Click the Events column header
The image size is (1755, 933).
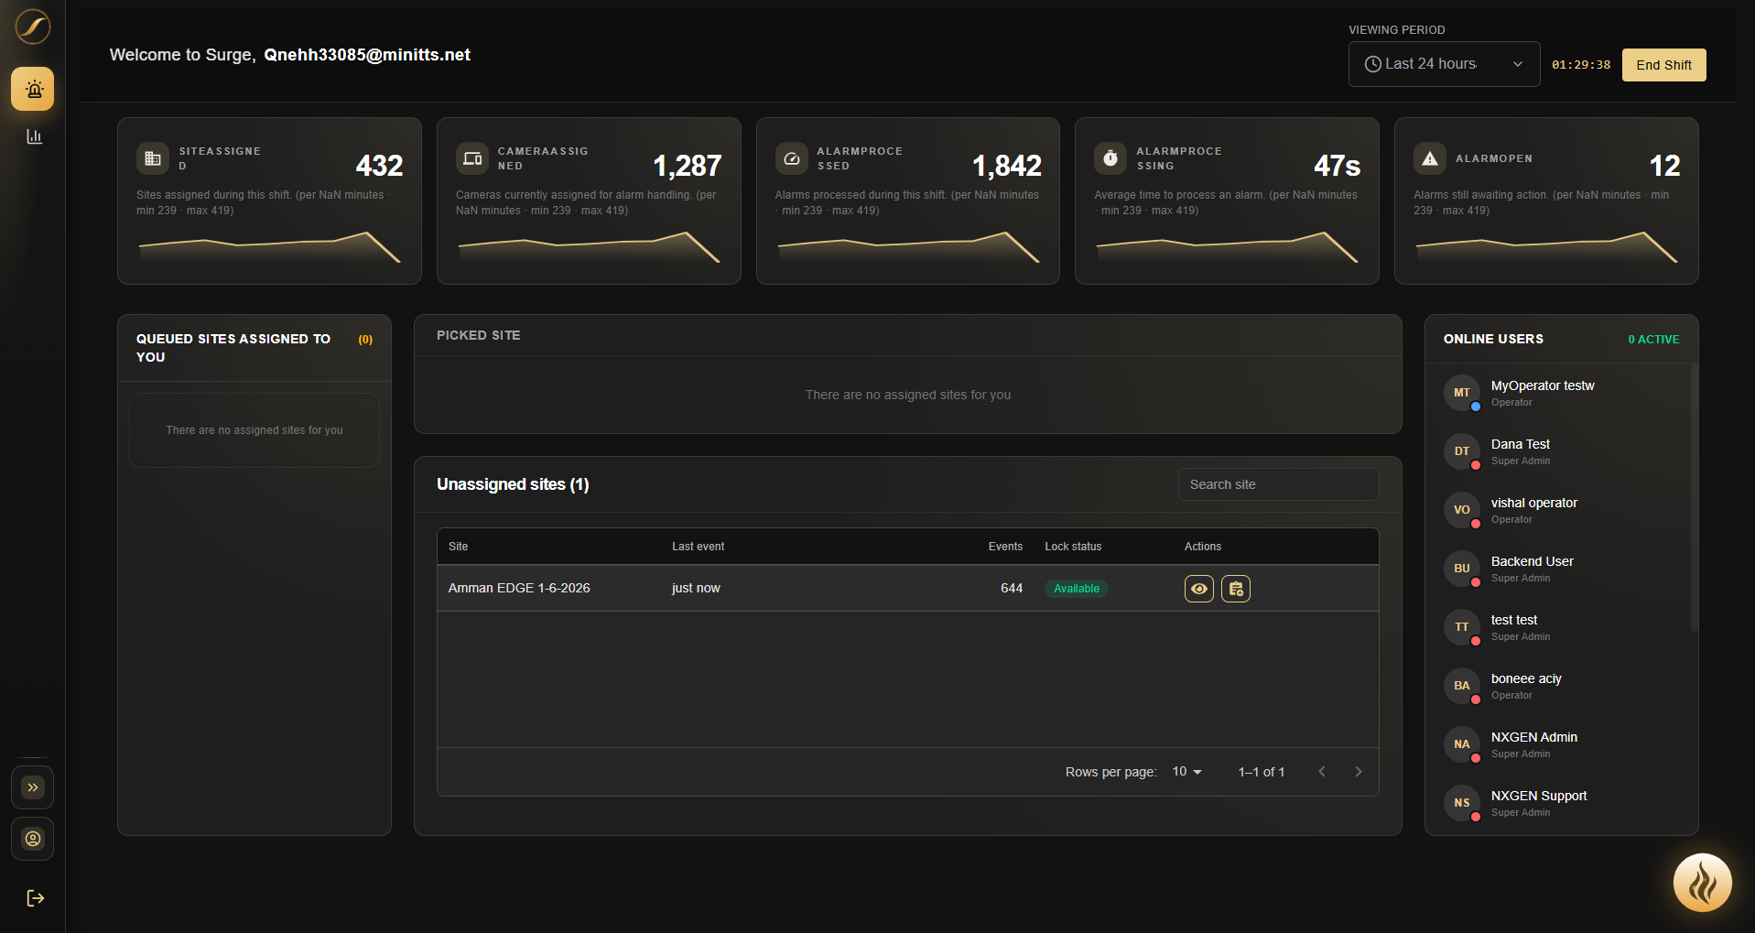[x=1005, y=547]
